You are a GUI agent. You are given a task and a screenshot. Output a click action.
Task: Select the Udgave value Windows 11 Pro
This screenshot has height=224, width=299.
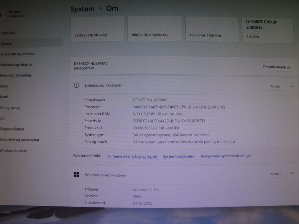(x=146, y=190)
